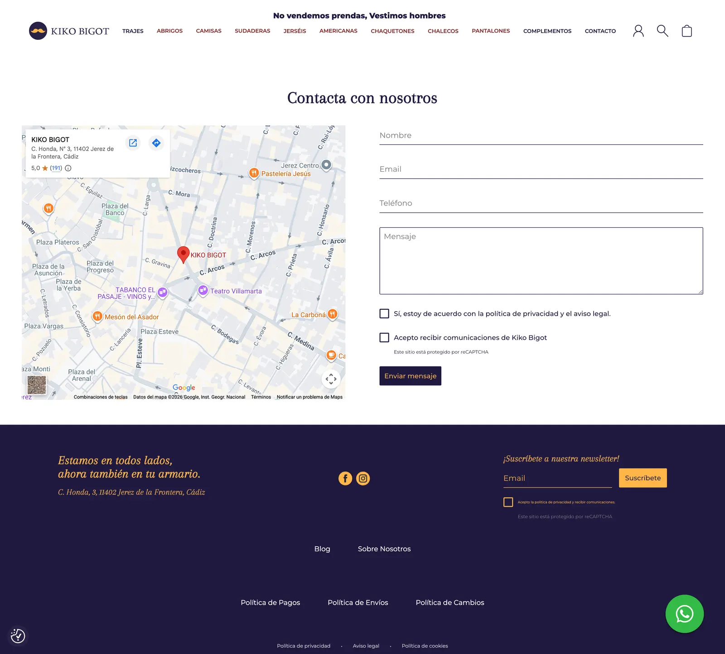Screen dimensions: 725x654
Task: Open the TRAJES menu item
Action: [133, 31]
